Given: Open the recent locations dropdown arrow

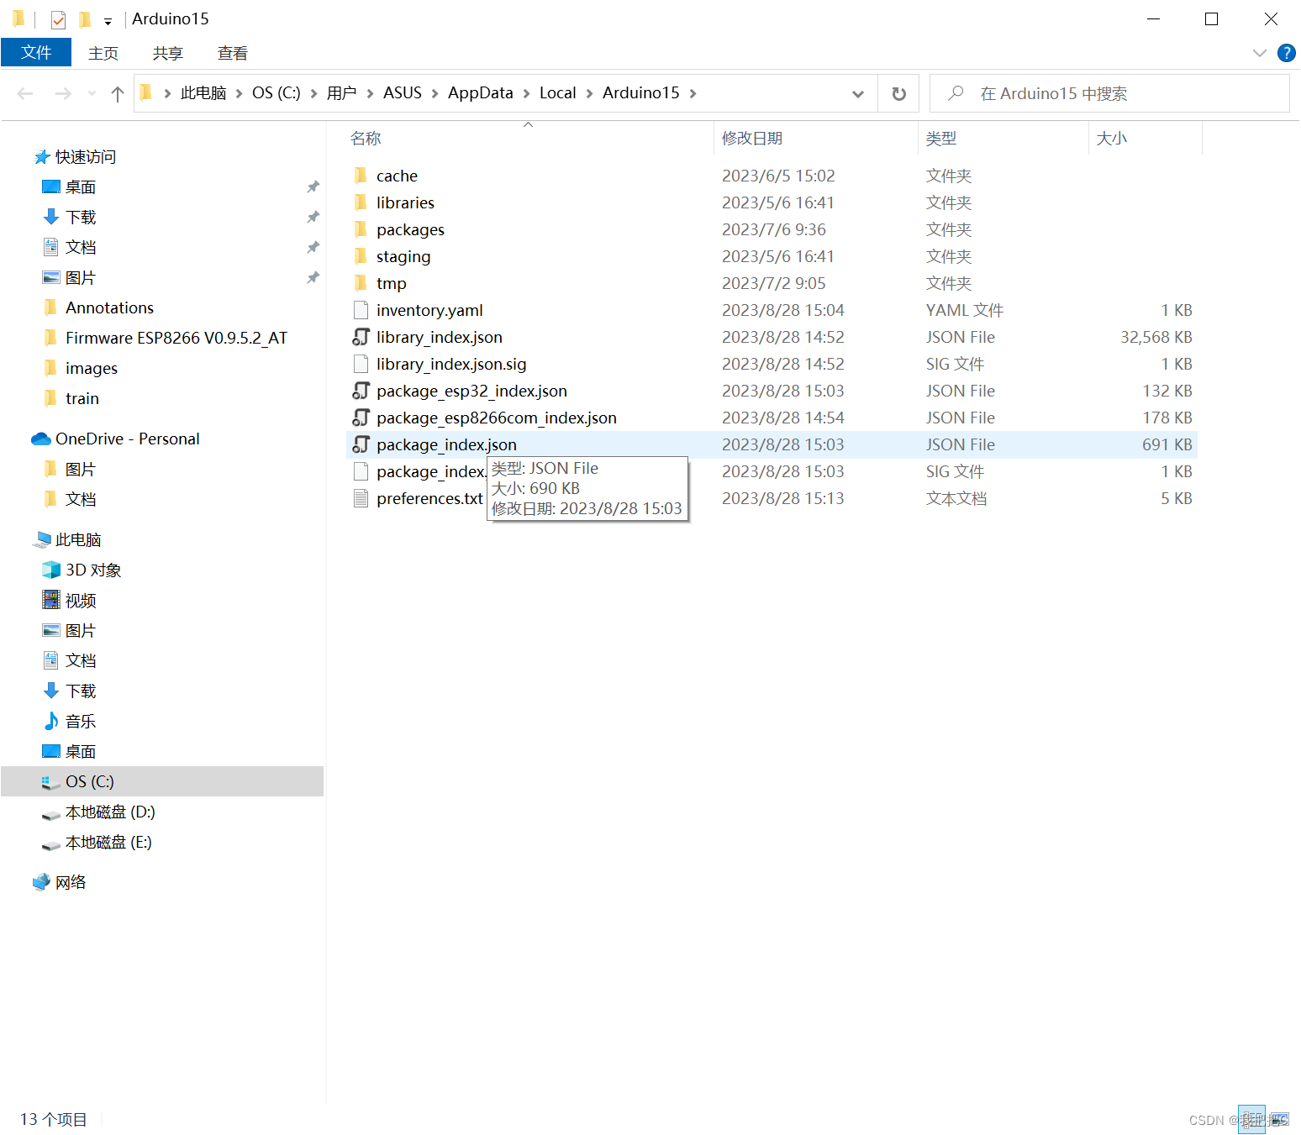Looking at the screenshot, I should pos(91,93).
